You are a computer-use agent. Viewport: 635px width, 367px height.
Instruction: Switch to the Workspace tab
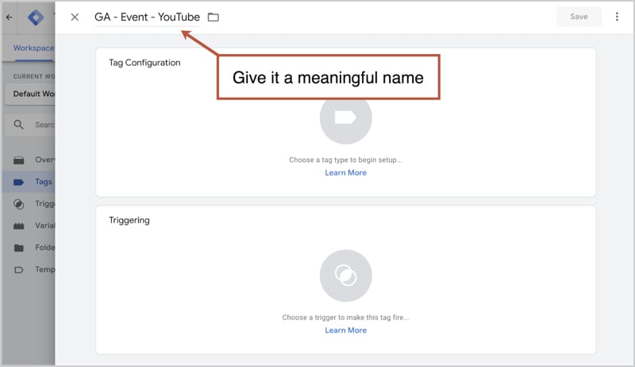33,48
